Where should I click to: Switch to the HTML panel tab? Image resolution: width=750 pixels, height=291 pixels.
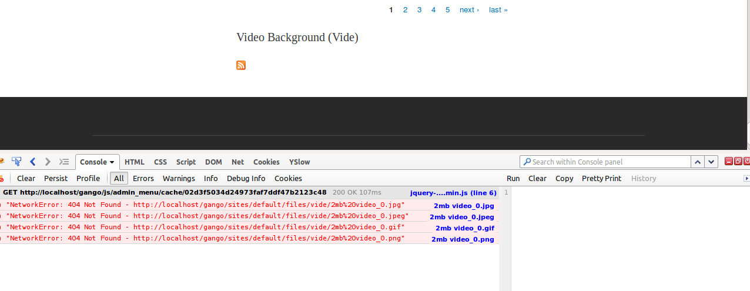[x=135, y=162]
